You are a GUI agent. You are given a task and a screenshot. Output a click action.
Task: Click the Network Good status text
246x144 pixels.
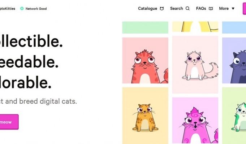coord(36,9)
